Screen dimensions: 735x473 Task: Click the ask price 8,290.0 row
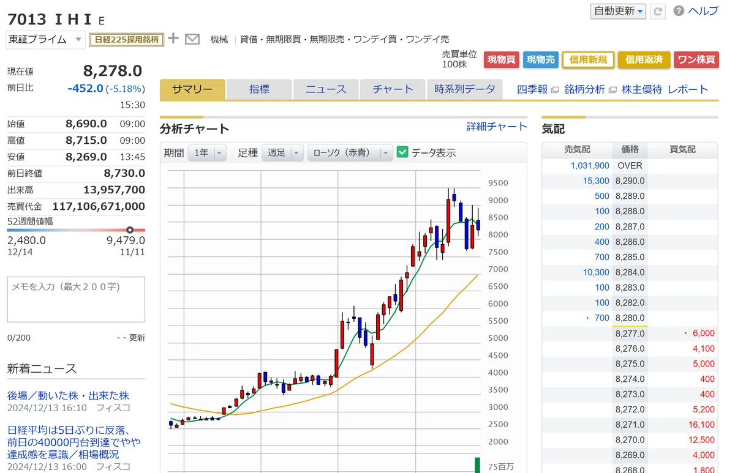pyautogui.click(x=630, y=181)
